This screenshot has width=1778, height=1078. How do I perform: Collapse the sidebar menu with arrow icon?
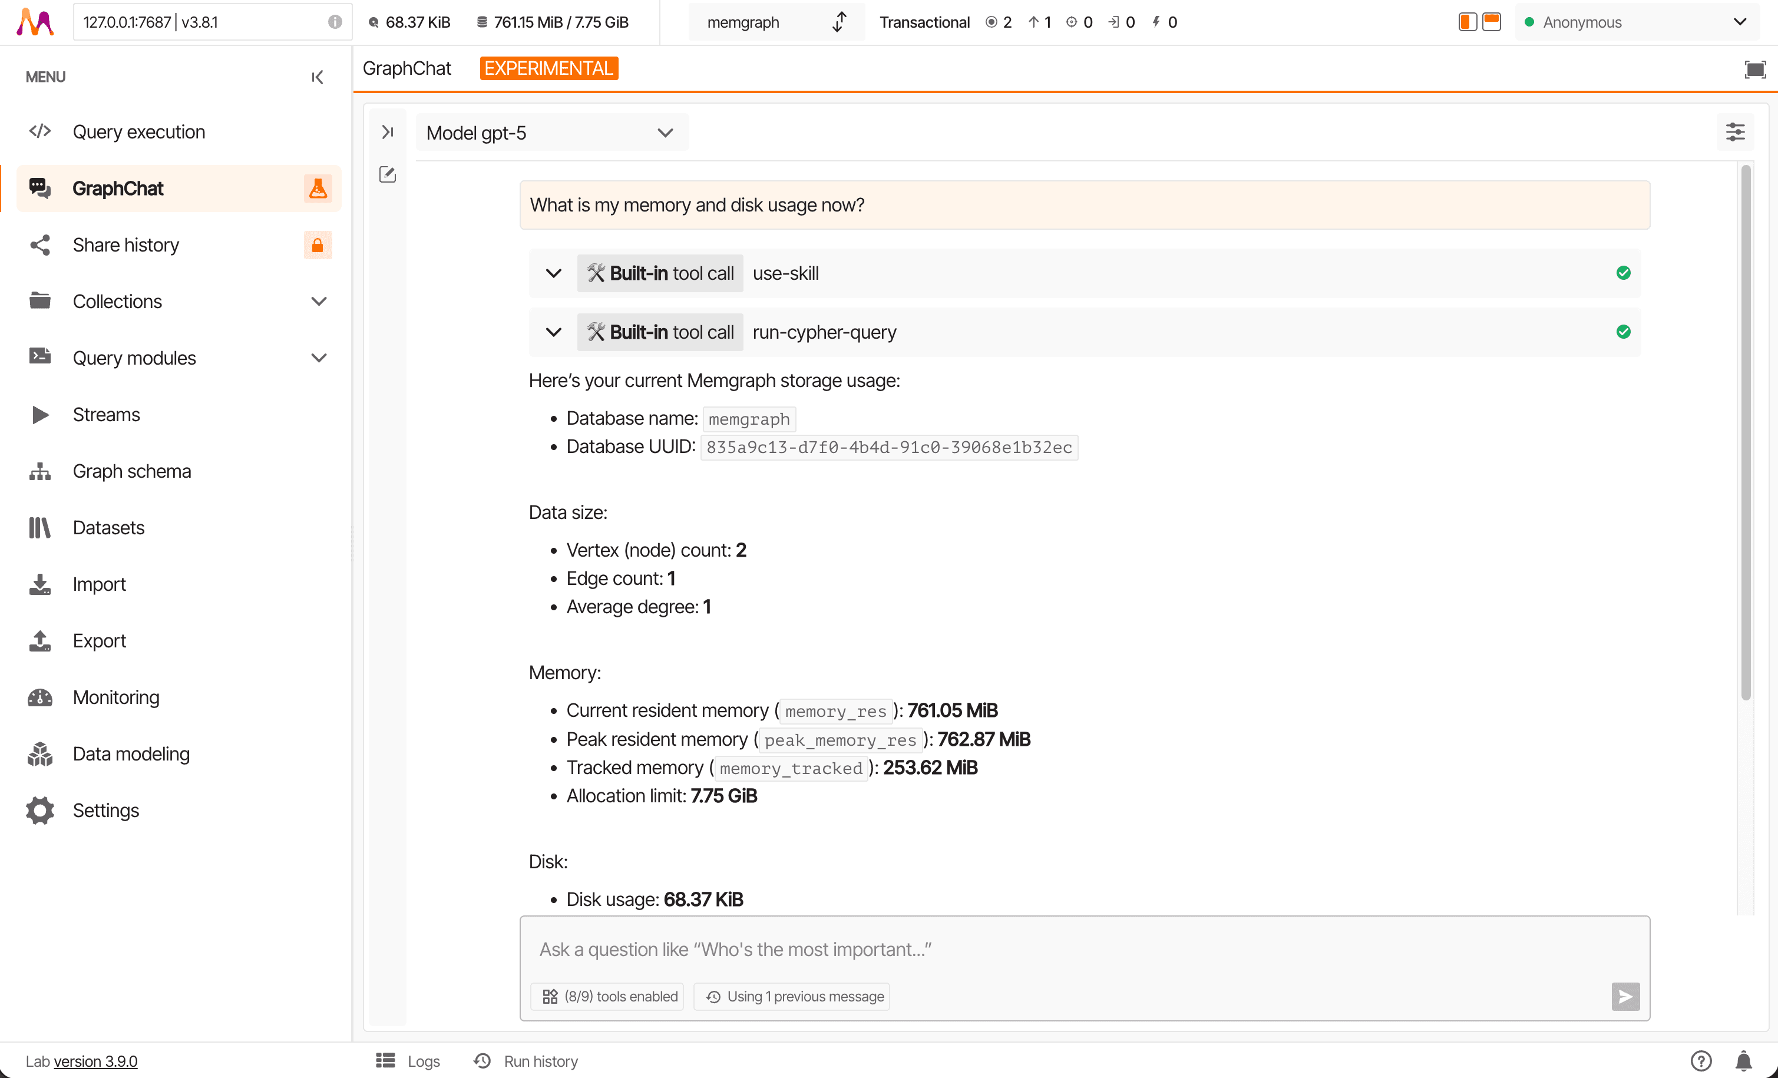tap(317, 77)
